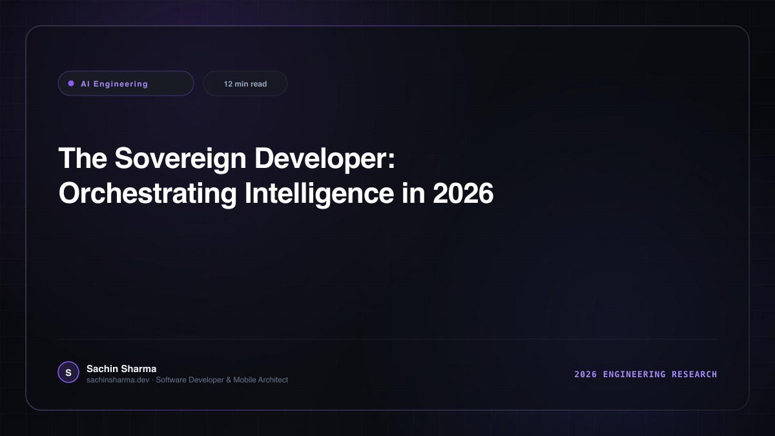The width and height of the screenshot is (775, 436).
Task: Click the '2026 ENGINEERING RESEARCH' label
Action: 646,374
